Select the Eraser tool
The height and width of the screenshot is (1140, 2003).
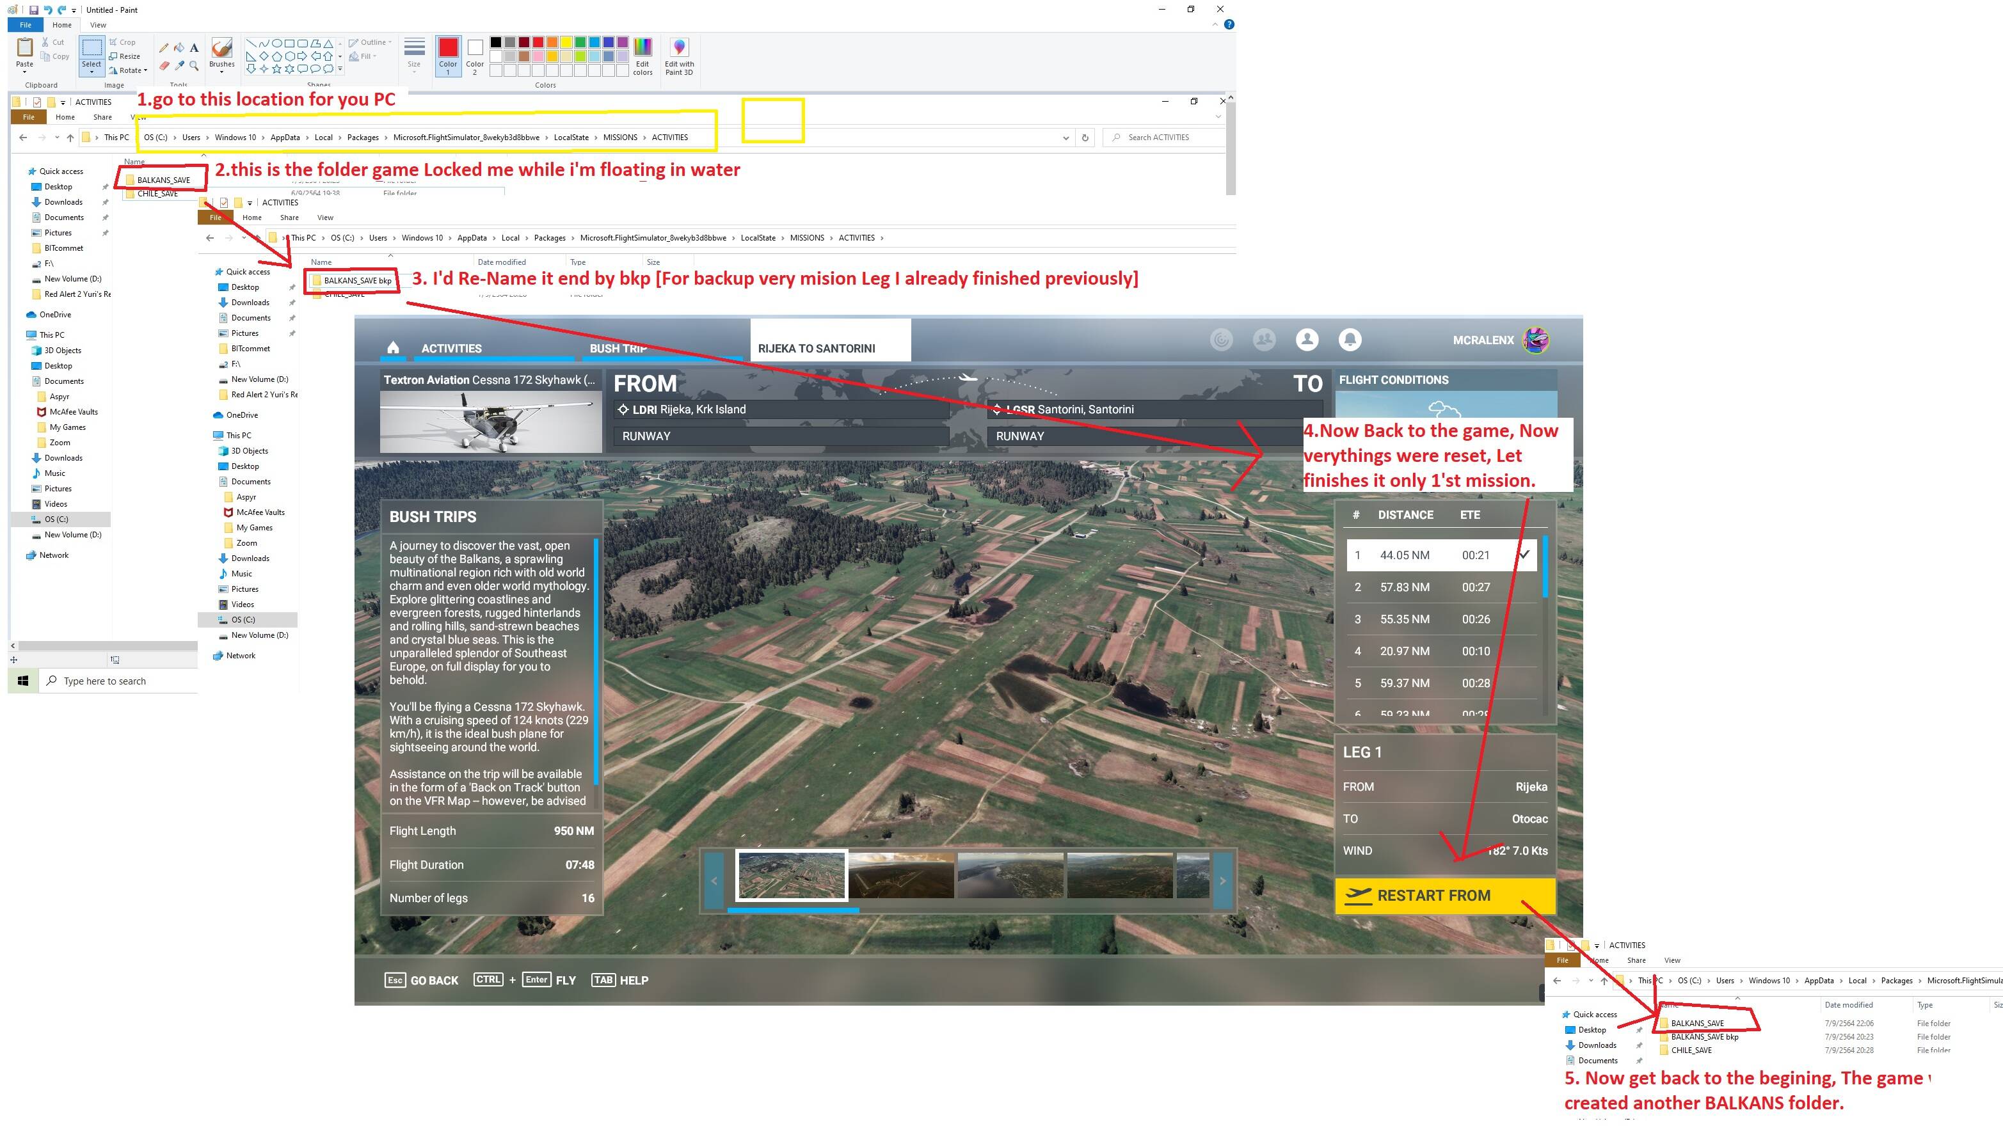[164, 66]
